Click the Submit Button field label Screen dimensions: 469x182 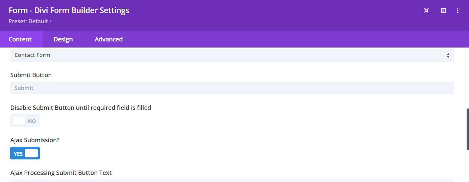click(31, 75)
